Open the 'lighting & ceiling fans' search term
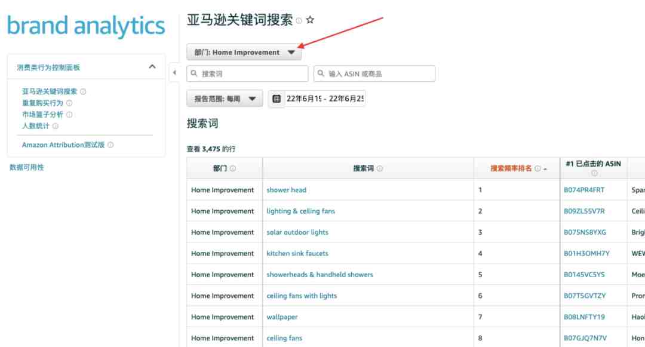The height and width of the screenshot is (347, 645). 300,211
